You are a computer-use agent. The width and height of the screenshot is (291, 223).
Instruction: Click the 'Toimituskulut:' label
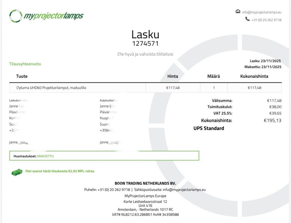coord(220,107)
